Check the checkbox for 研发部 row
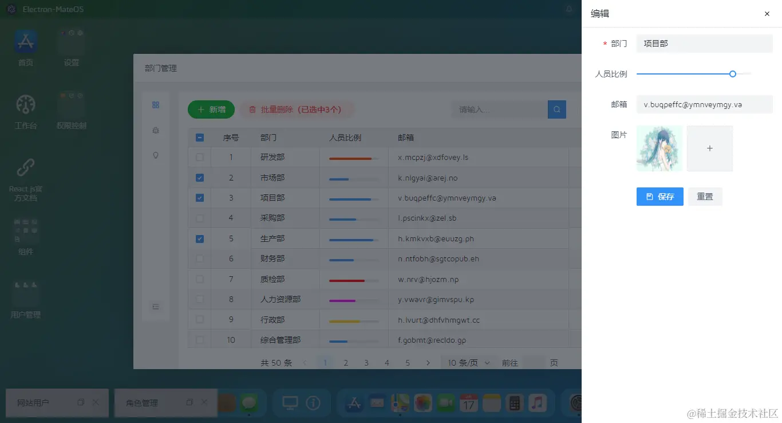The height and width of the screenshot is (423, 782). coord(199,156)
